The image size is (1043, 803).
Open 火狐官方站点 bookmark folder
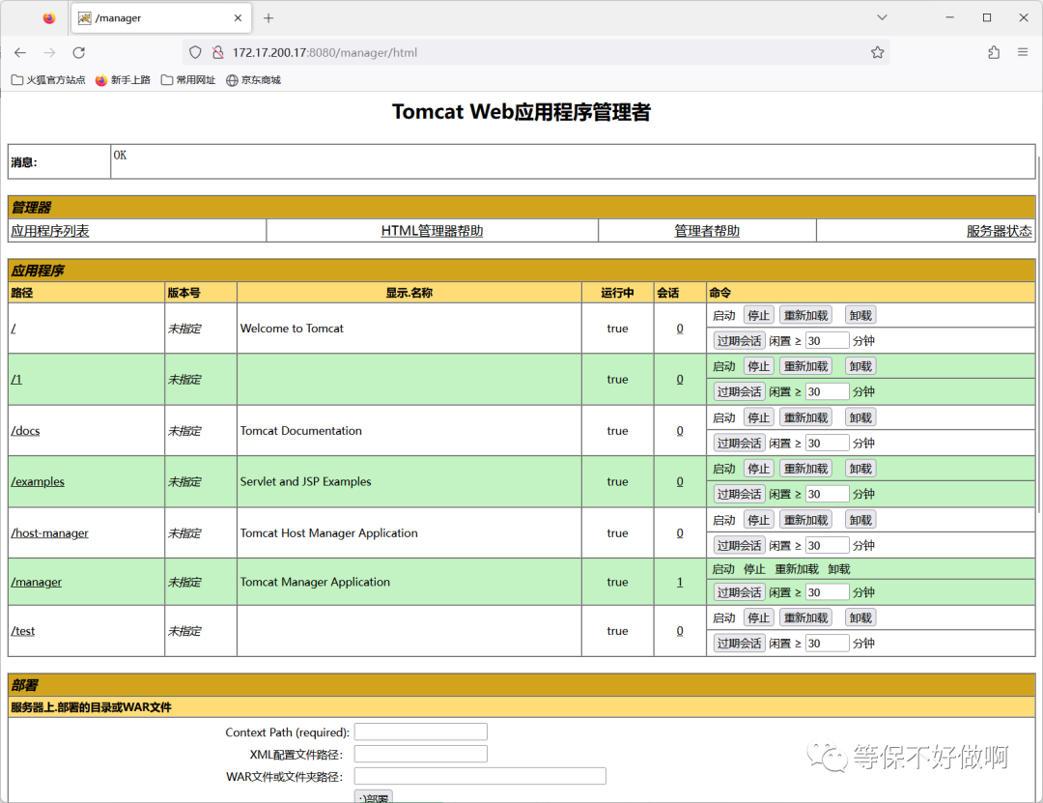coord(48,80)
